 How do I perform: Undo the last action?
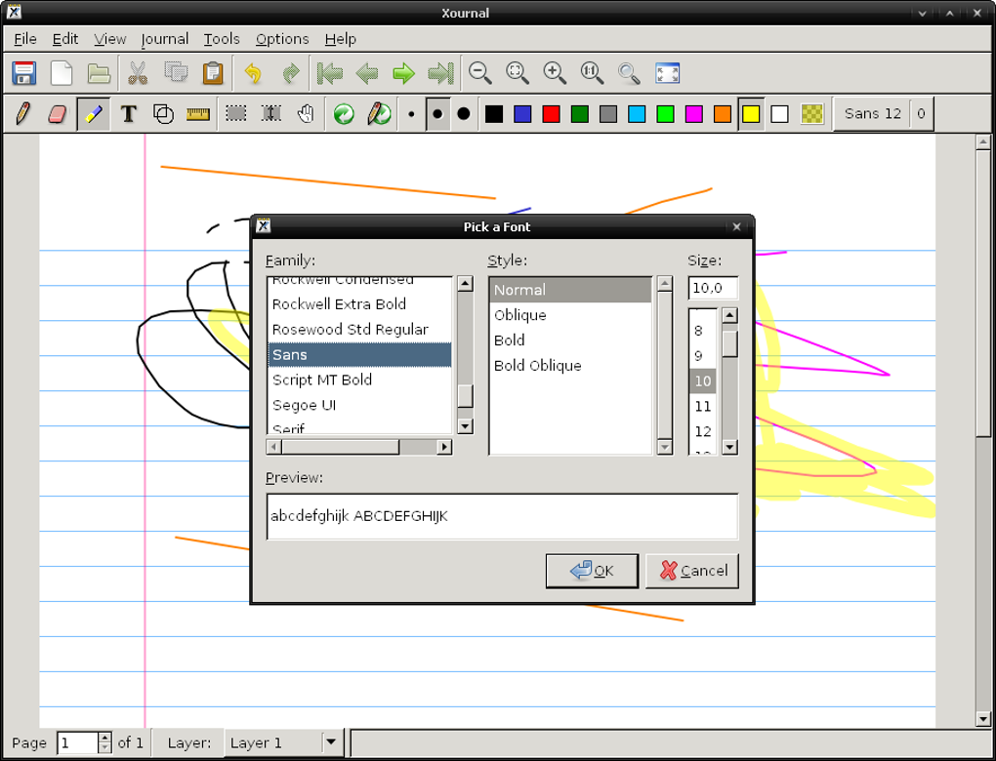[x=253, y=73]
